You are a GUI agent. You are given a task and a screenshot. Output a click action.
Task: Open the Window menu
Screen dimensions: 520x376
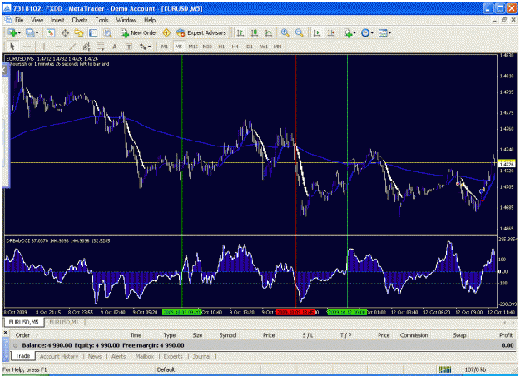126,20
